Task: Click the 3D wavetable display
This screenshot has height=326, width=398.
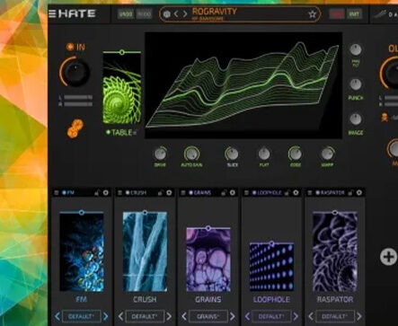Action: click(x=243, y=85)
